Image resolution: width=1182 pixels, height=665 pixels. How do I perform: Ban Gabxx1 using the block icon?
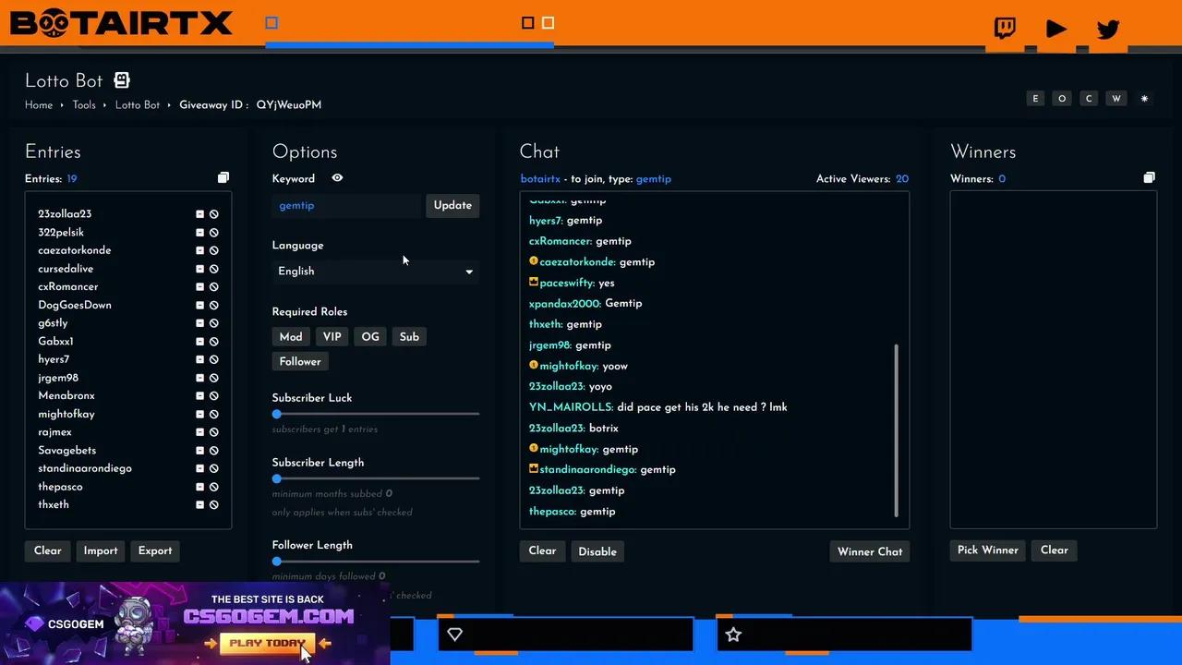point(214,342)
